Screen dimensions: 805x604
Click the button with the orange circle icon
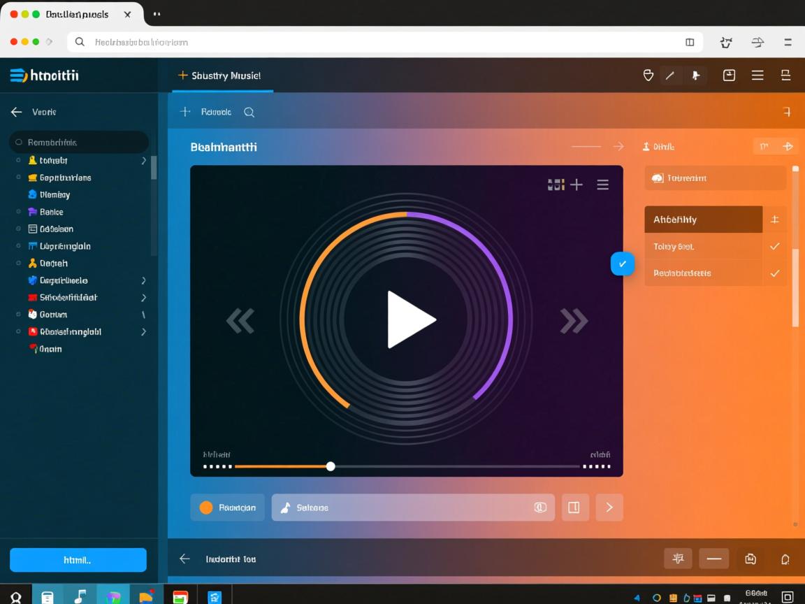pos(227,508)
